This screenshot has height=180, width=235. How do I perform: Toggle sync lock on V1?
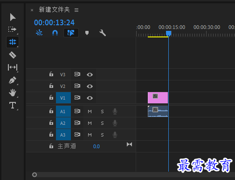[77, 98]
